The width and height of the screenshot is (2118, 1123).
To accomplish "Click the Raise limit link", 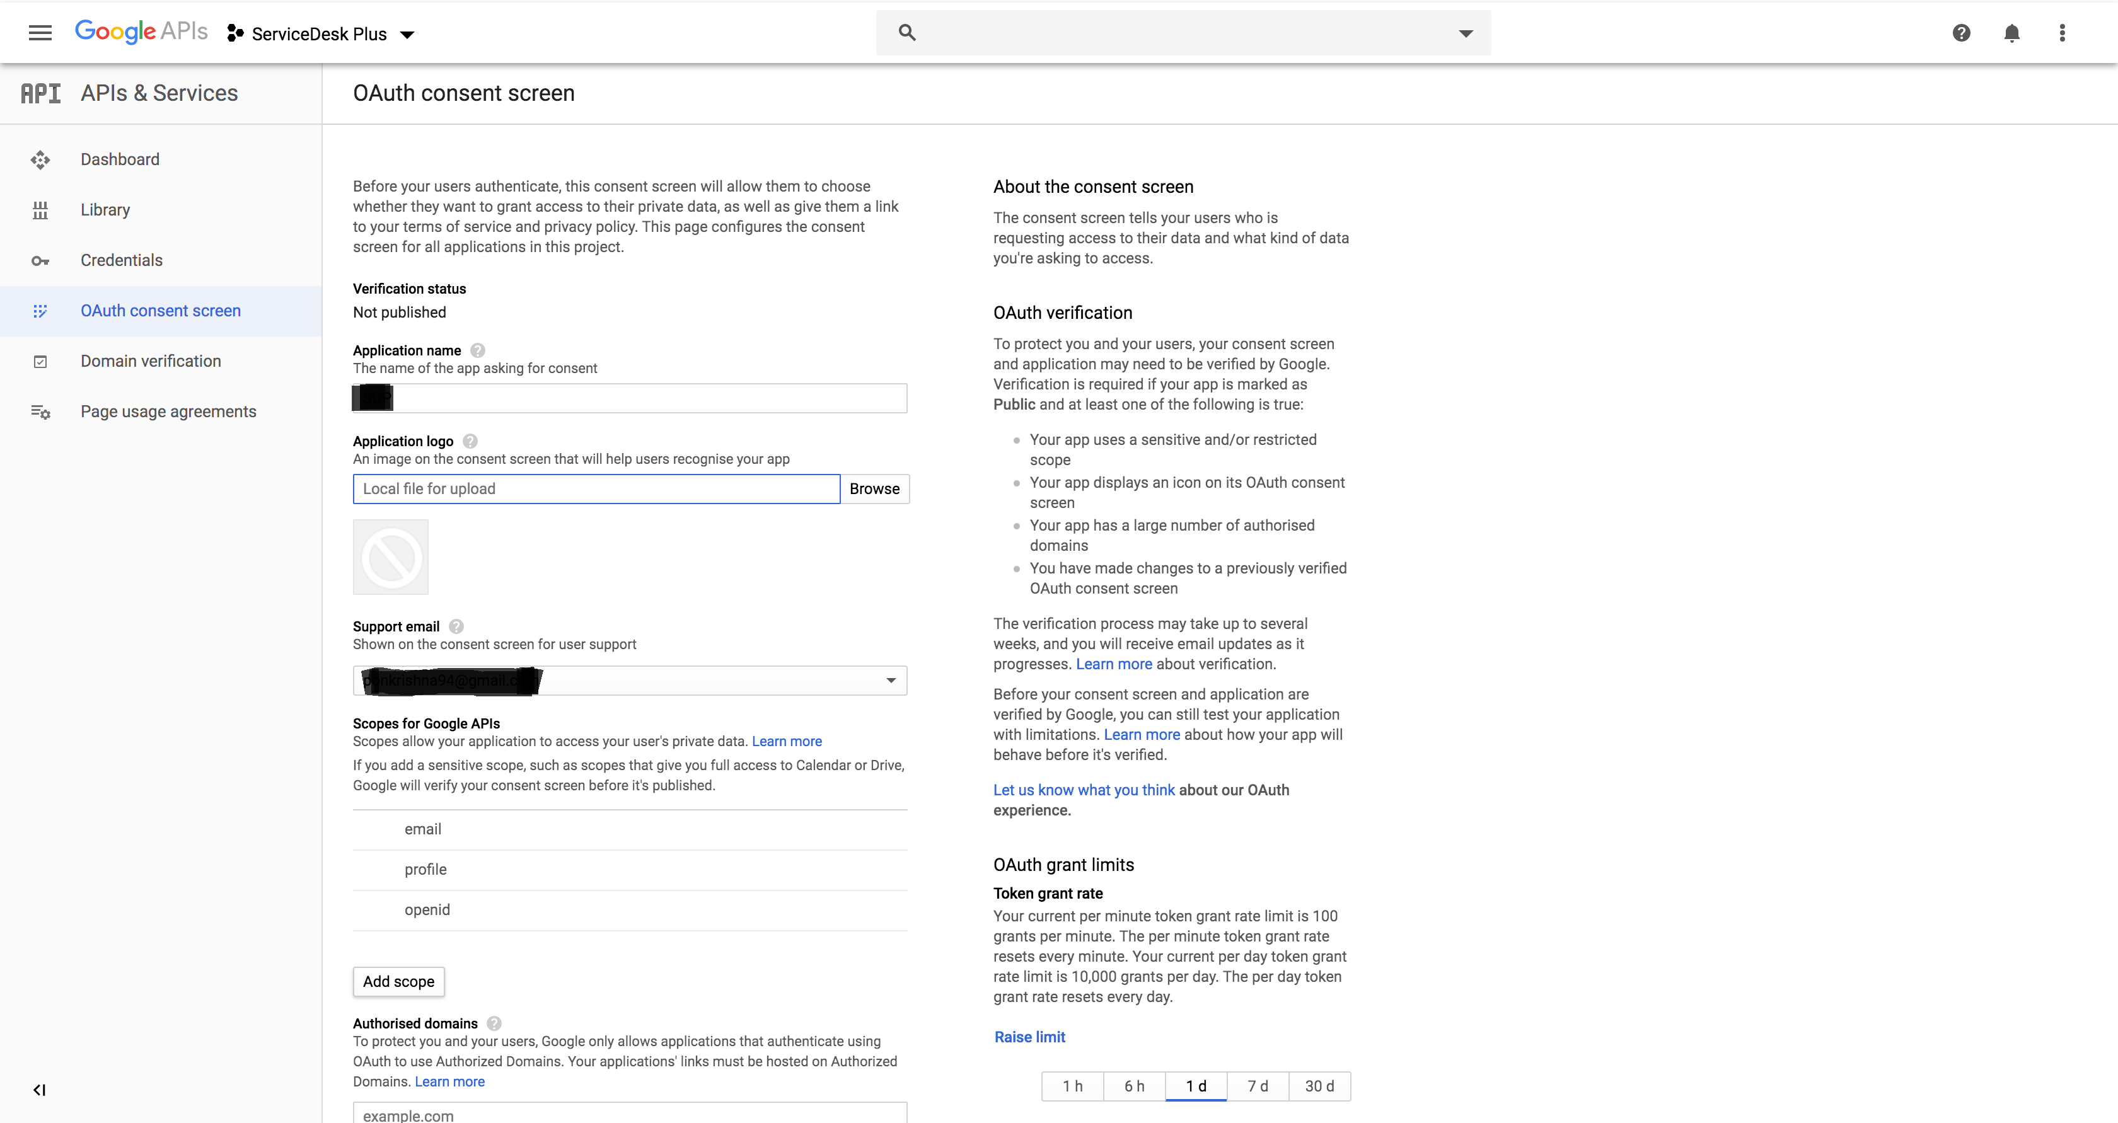I will tap(1029, 1037).
